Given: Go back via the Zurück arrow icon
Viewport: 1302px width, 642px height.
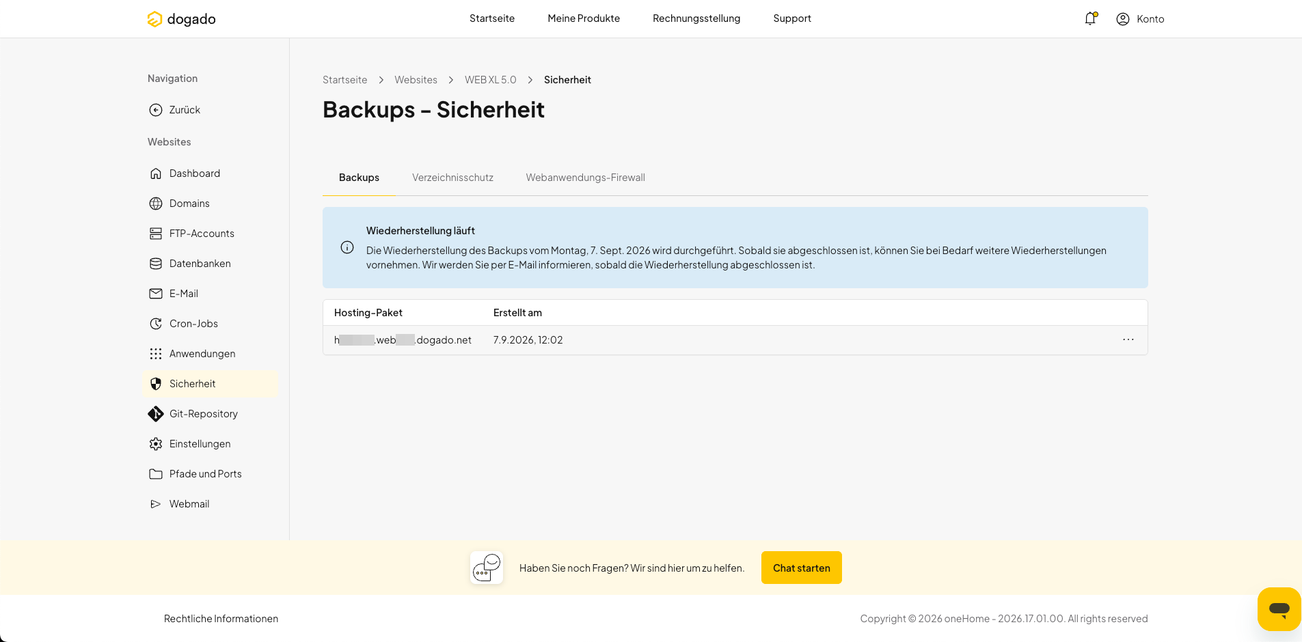Looking at the screenshot, I should (156, 110).
